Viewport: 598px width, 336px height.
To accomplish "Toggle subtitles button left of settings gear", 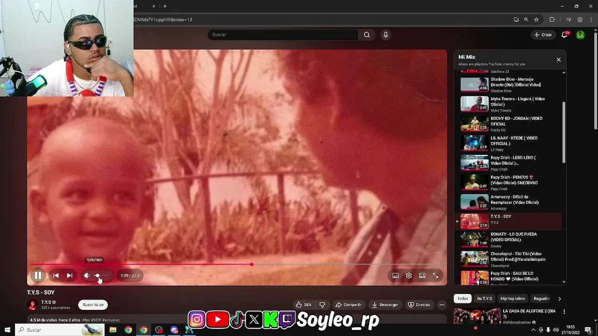I will 395,275.
